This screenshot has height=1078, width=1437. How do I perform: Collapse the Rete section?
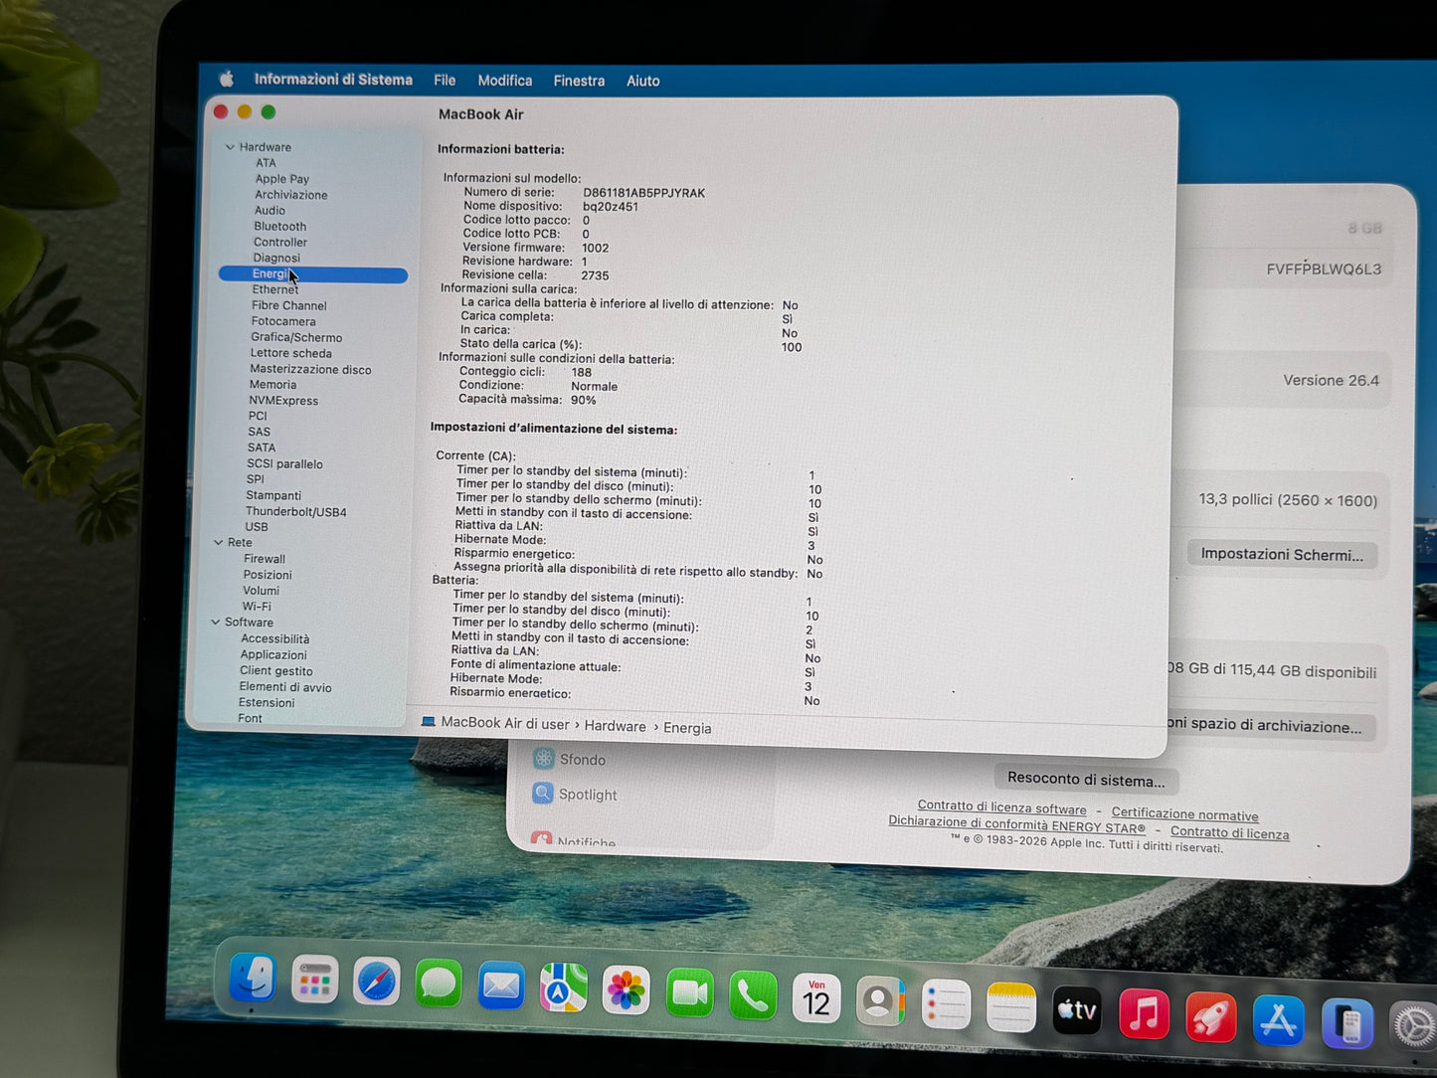click(219, 542)
